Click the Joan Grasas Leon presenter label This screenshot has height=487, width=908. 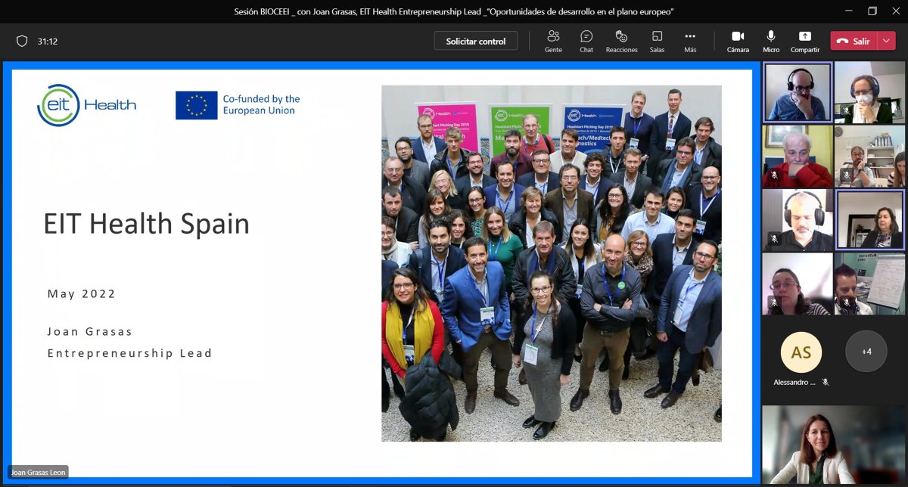click(x=38, y=472)
